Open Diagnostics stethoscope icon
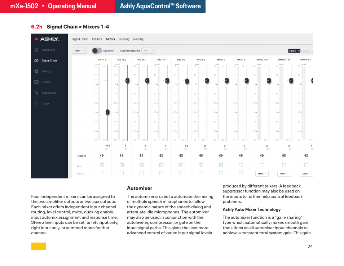This screenshot has width=344, height=266. [x=36, y=93]
